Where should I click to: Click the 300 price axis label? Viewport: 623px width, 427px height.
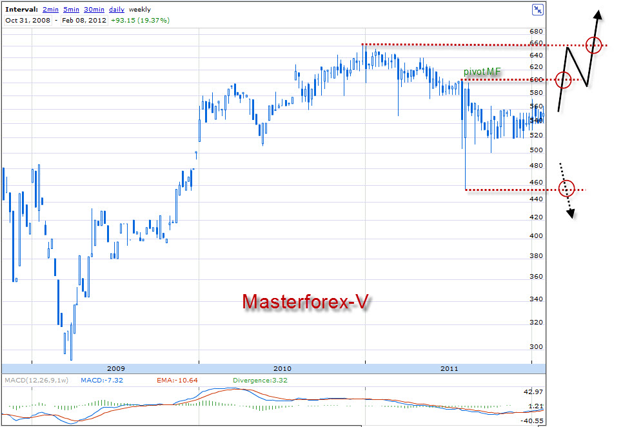tap(537, 346)
